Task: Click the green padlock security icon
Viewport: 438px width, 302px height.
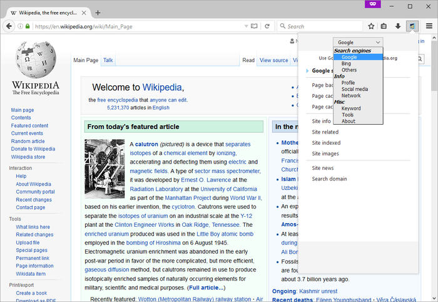Action: 28,26
